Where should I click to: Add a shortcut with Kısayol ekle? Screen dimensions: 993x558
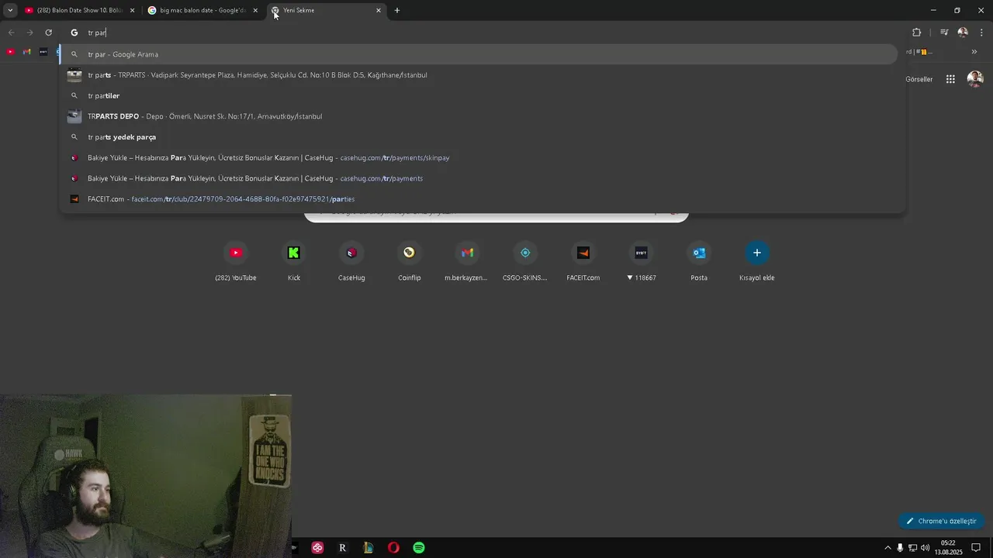[757, 261]
